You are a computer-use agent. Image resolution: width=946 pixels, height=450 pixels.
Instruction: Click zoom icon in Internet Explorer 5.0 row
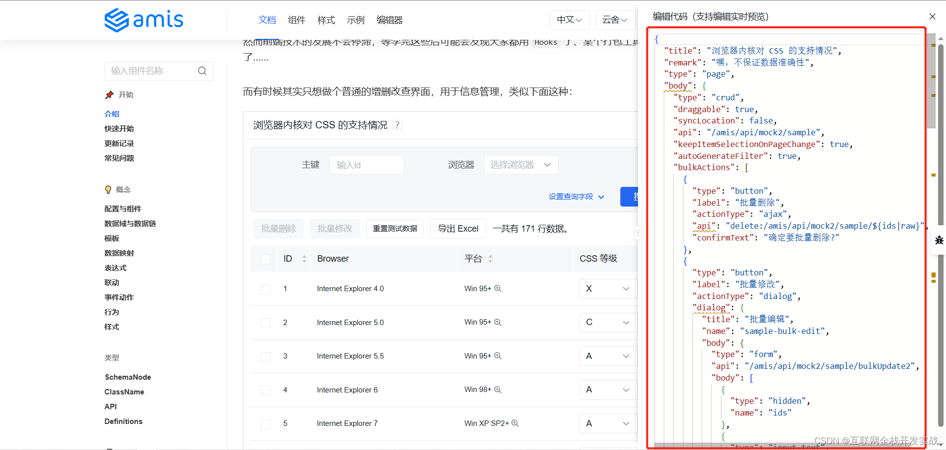[x=498, y=322]
